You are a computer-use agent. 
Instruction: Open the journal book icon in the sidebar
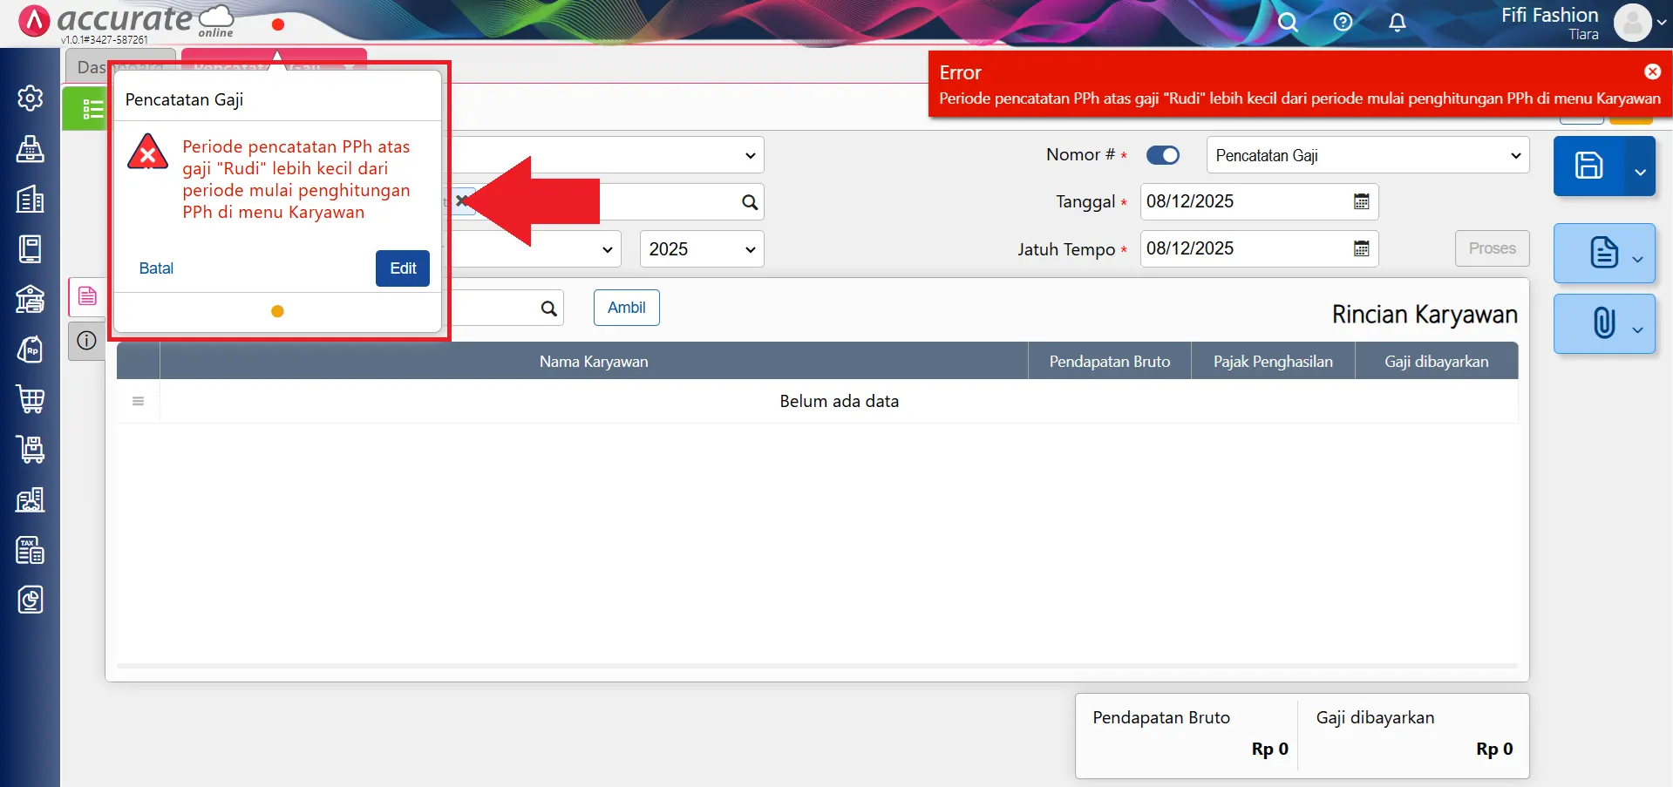click(x=31, y=249)
